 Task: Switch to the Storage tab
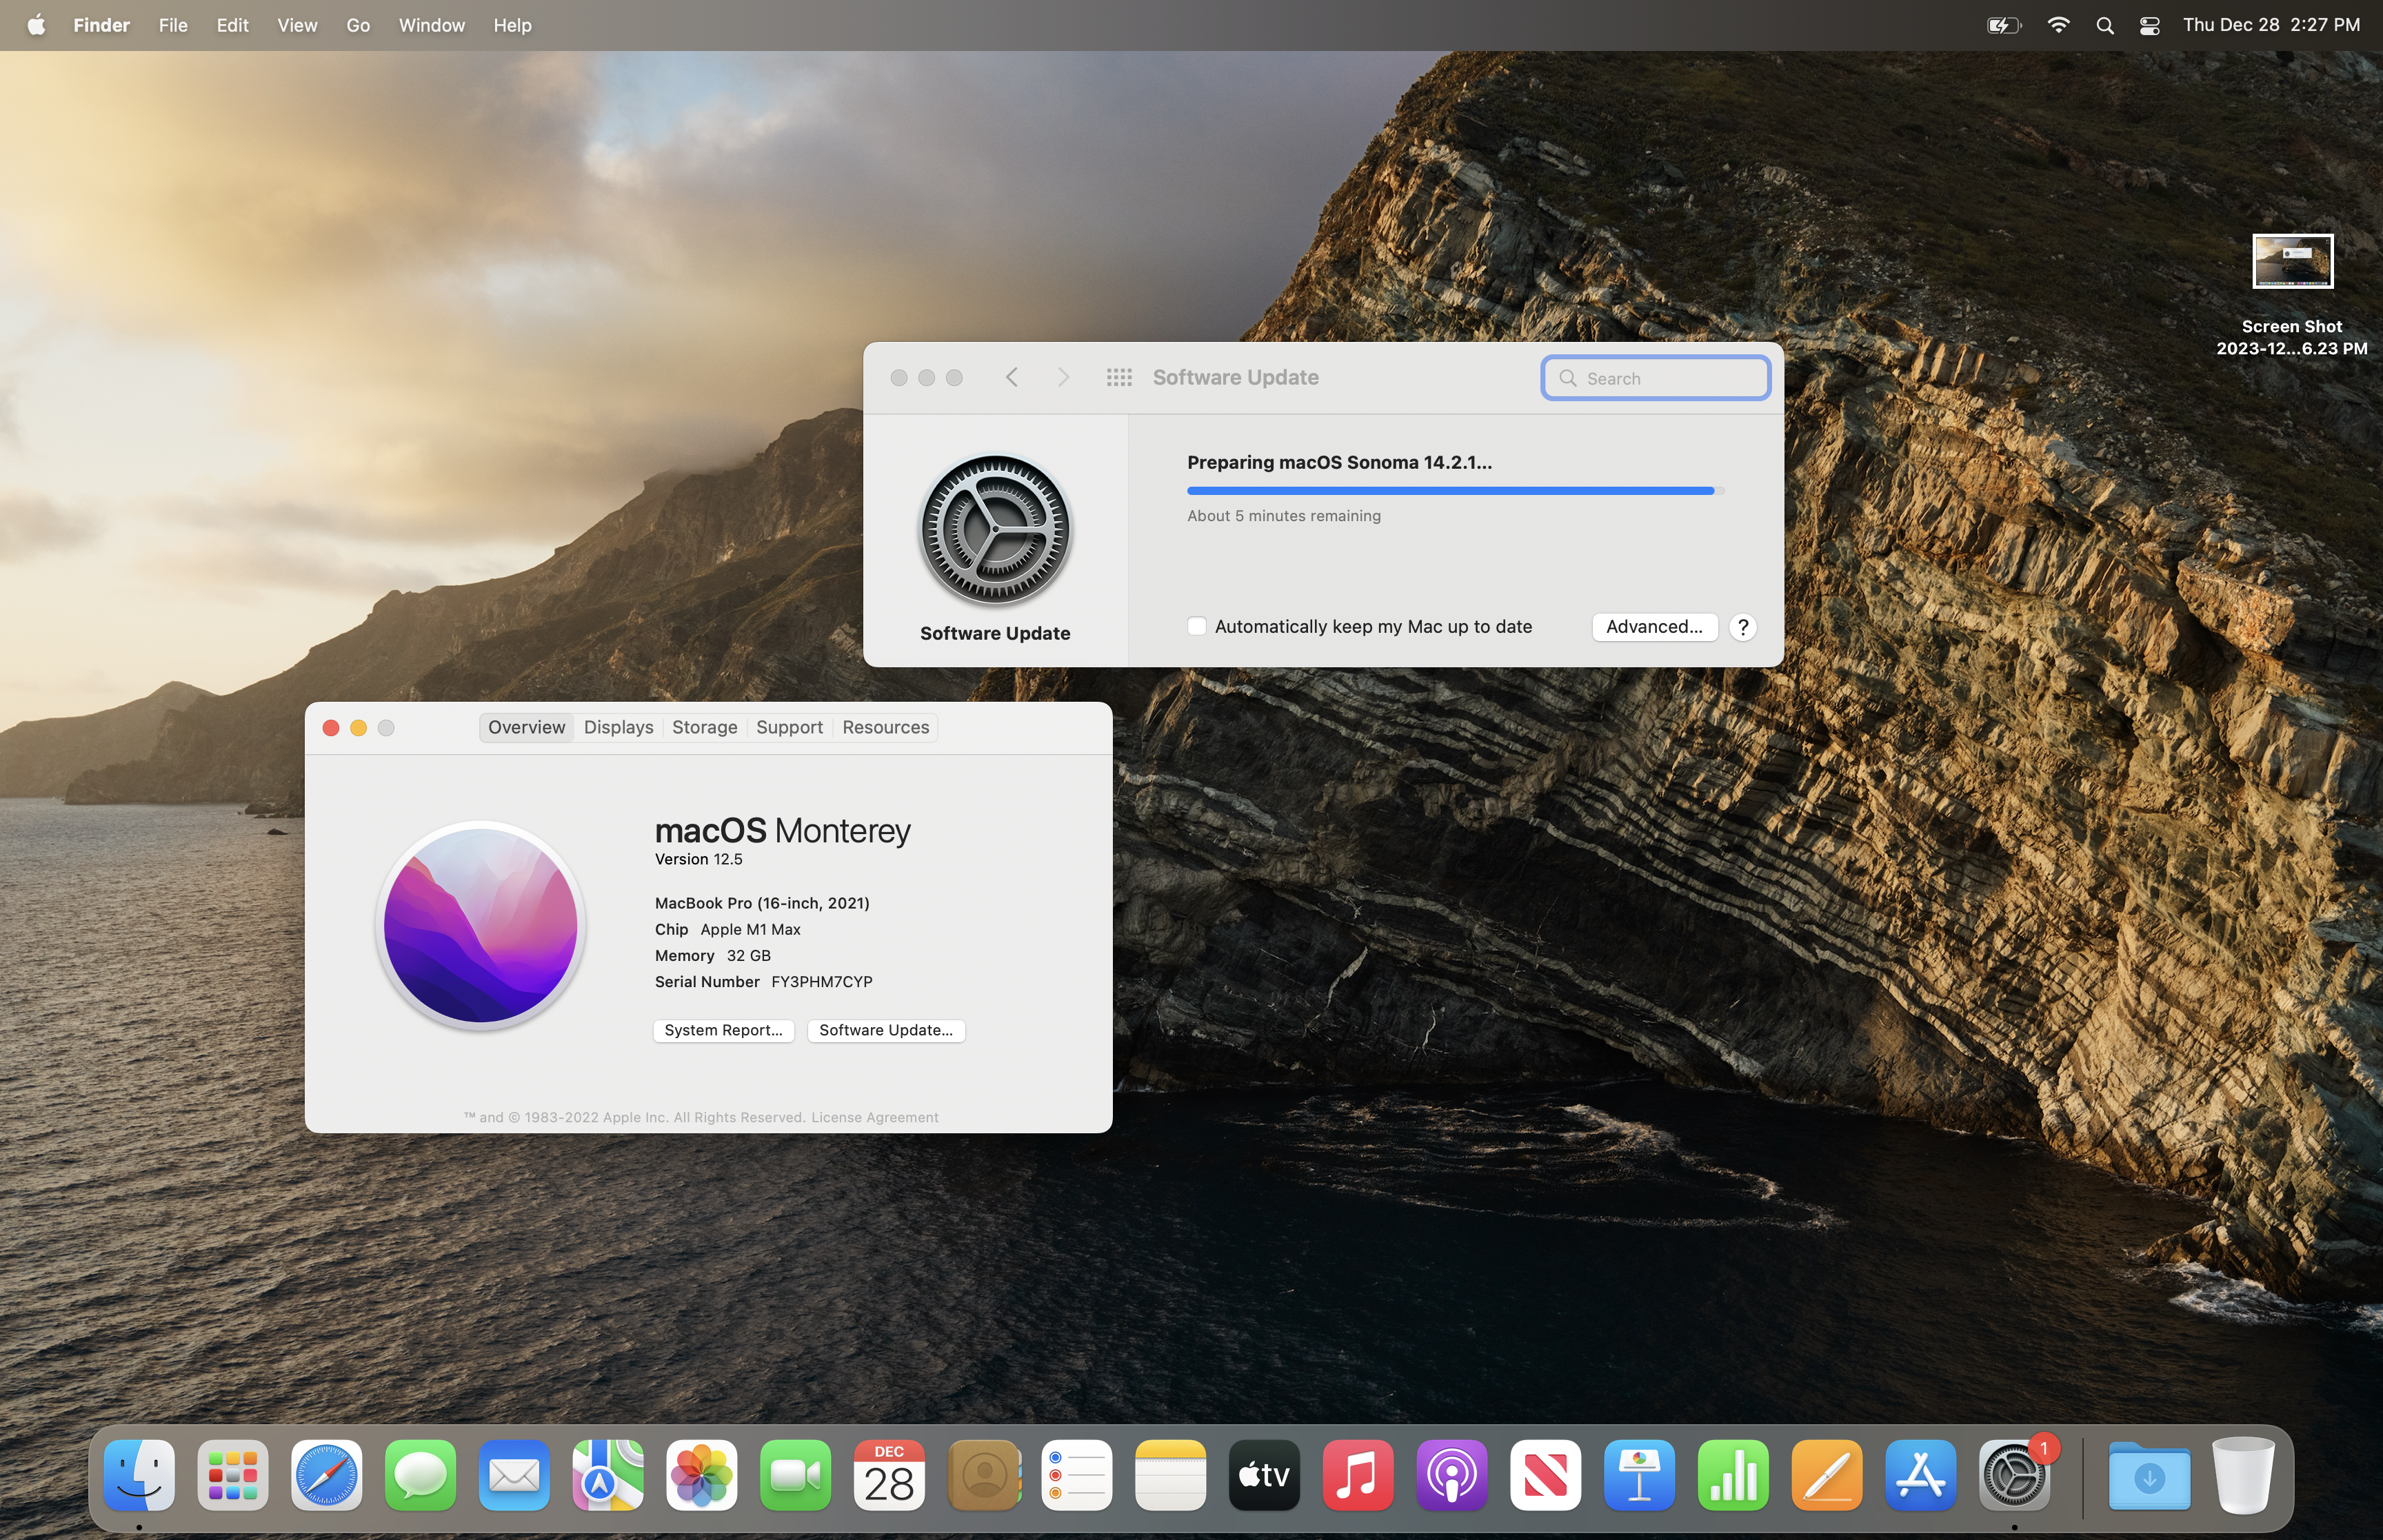704,727
